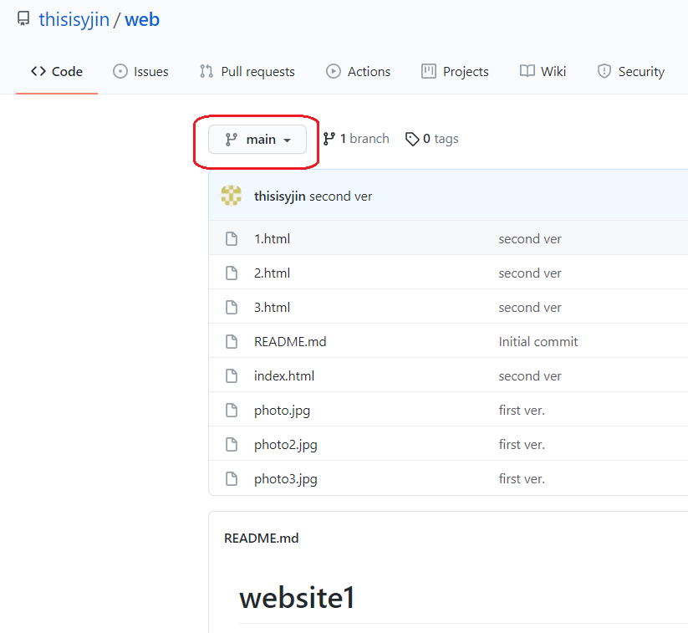This screenshot has height=633, width=688.
Task: Click the branch icon inside main button
Action: tap(232, 140)
